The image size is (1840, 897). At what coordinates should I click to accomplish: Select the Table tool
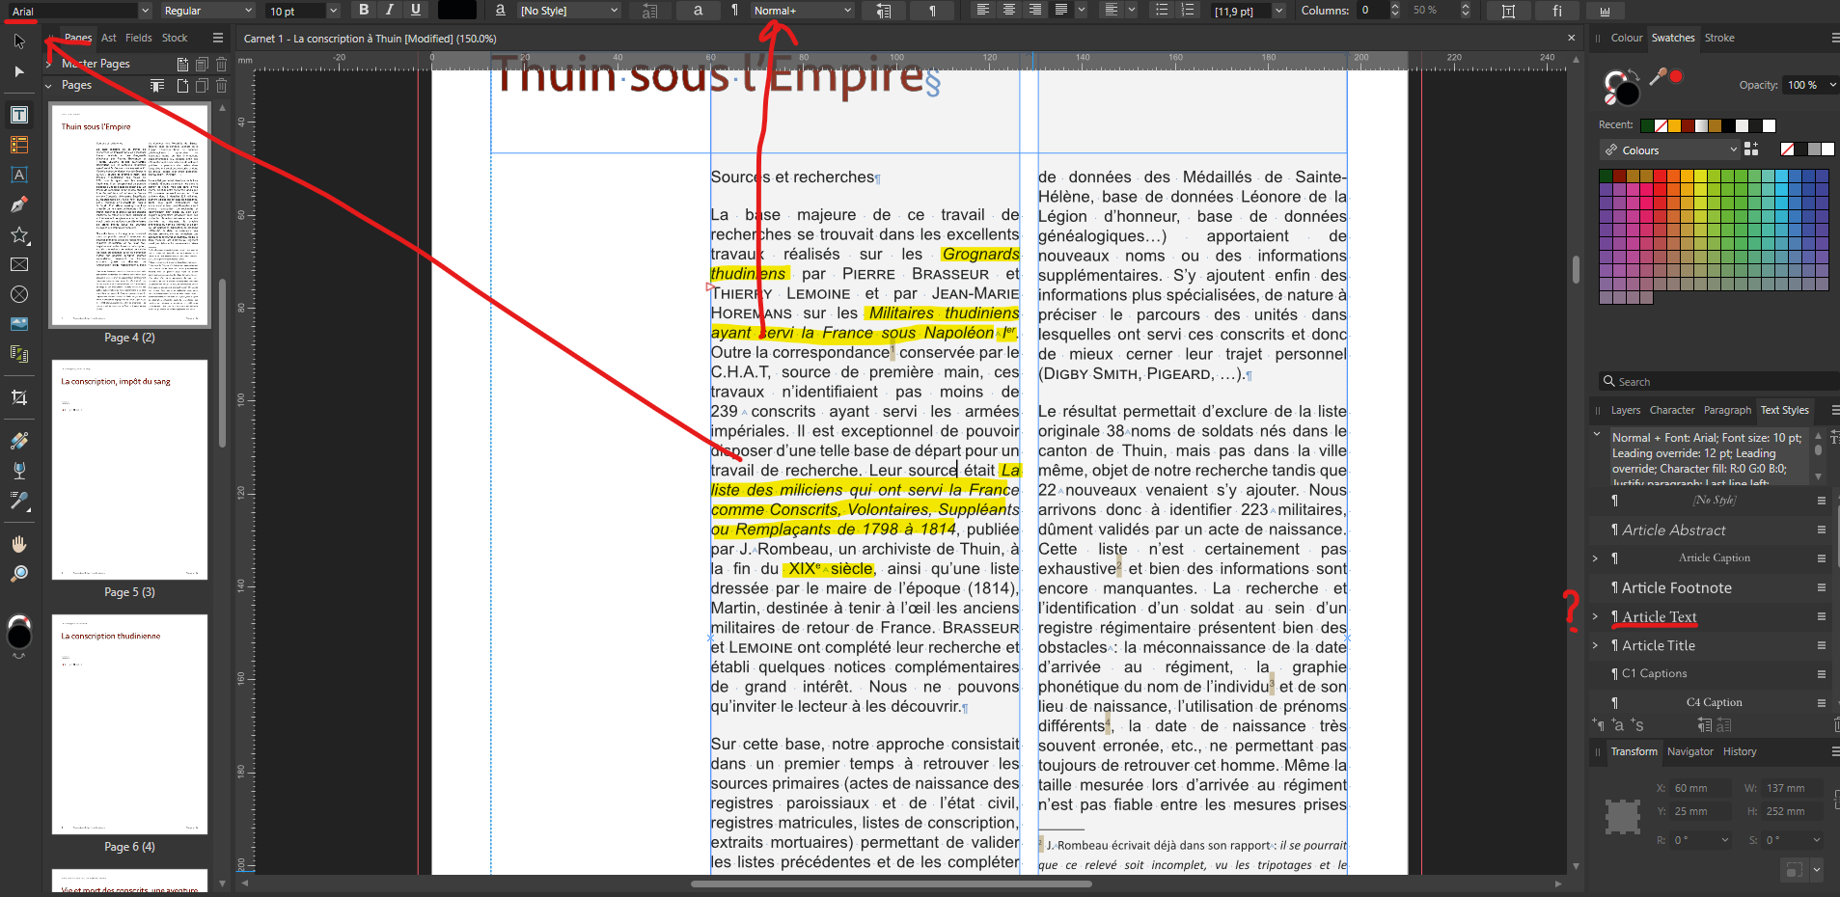[x=19, y=145]
